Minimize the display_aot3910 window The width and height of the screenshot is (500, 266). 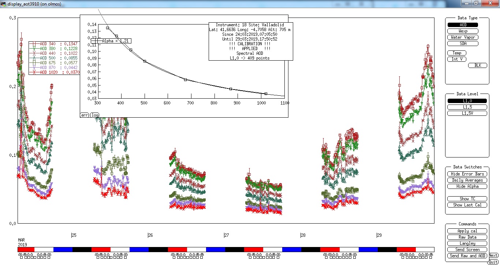[466, 3]
